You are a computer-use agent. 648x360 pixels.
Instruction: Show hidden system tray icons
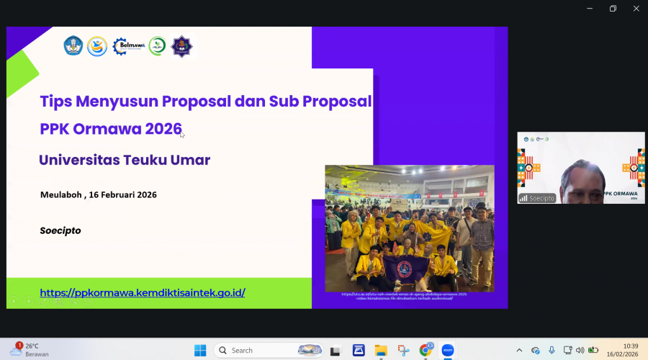519,351
